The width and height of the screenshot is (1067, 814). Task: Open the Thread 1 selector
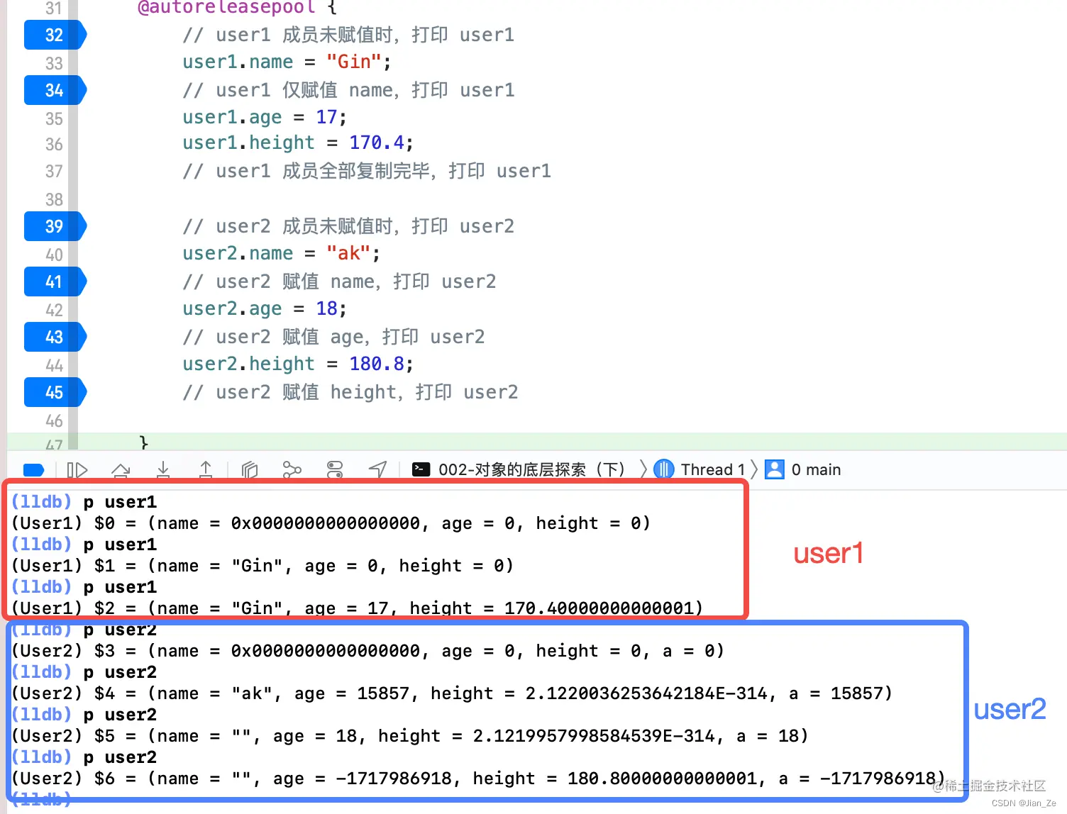pyautogui.click(x=700, y=469)
